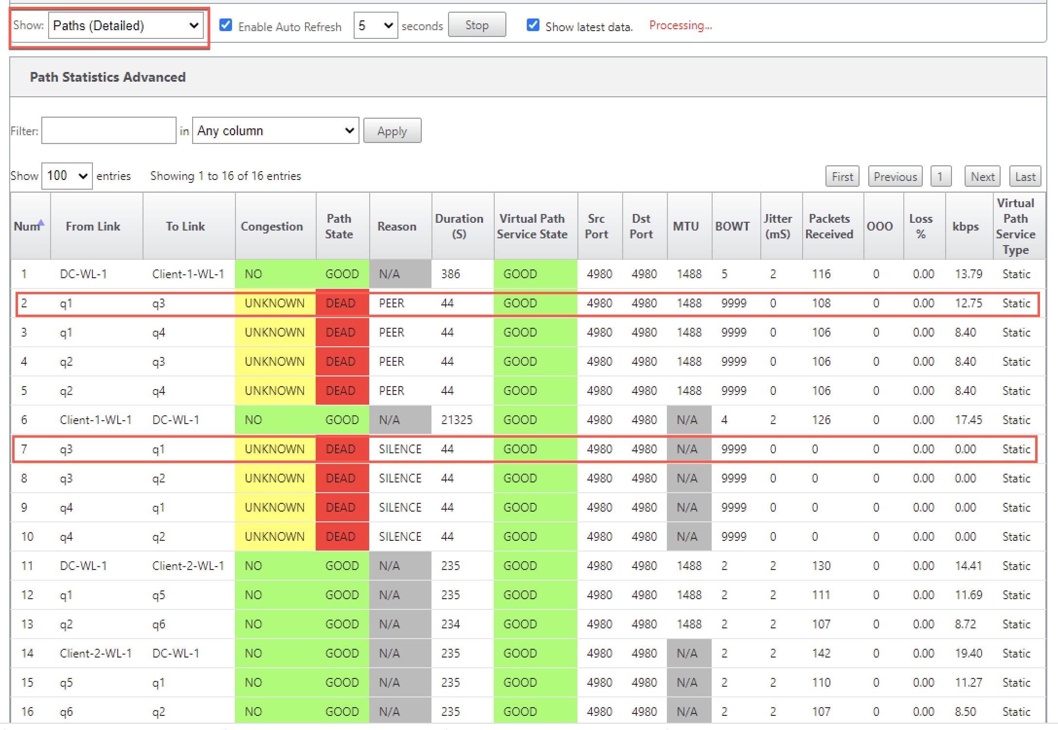Screen dimensions: 1058x730
Task: Click the Stop button
Action: [477, 25]
